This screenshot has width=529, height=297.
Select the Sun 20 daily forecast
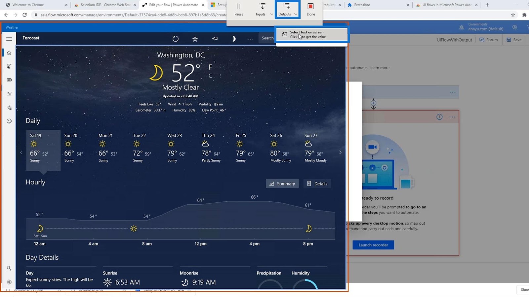click(x=78, y=150)
